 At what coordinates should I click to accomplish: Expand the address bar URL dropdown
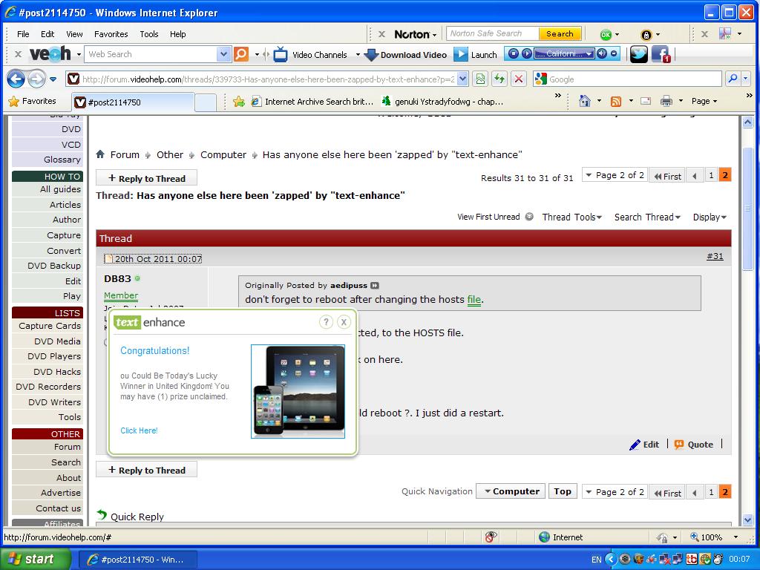[462, 79]
